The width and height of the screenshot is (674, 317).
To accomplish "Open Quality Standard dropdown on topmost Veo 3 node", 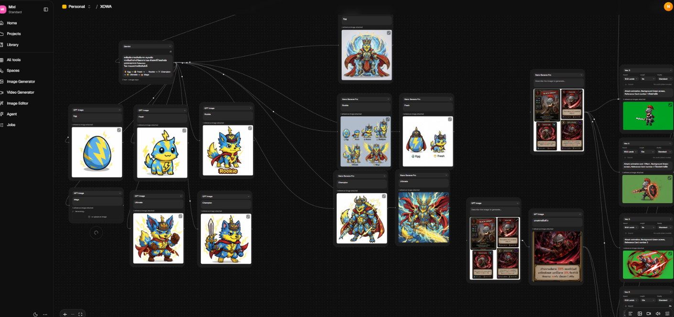I will click(x=664, y=79).
